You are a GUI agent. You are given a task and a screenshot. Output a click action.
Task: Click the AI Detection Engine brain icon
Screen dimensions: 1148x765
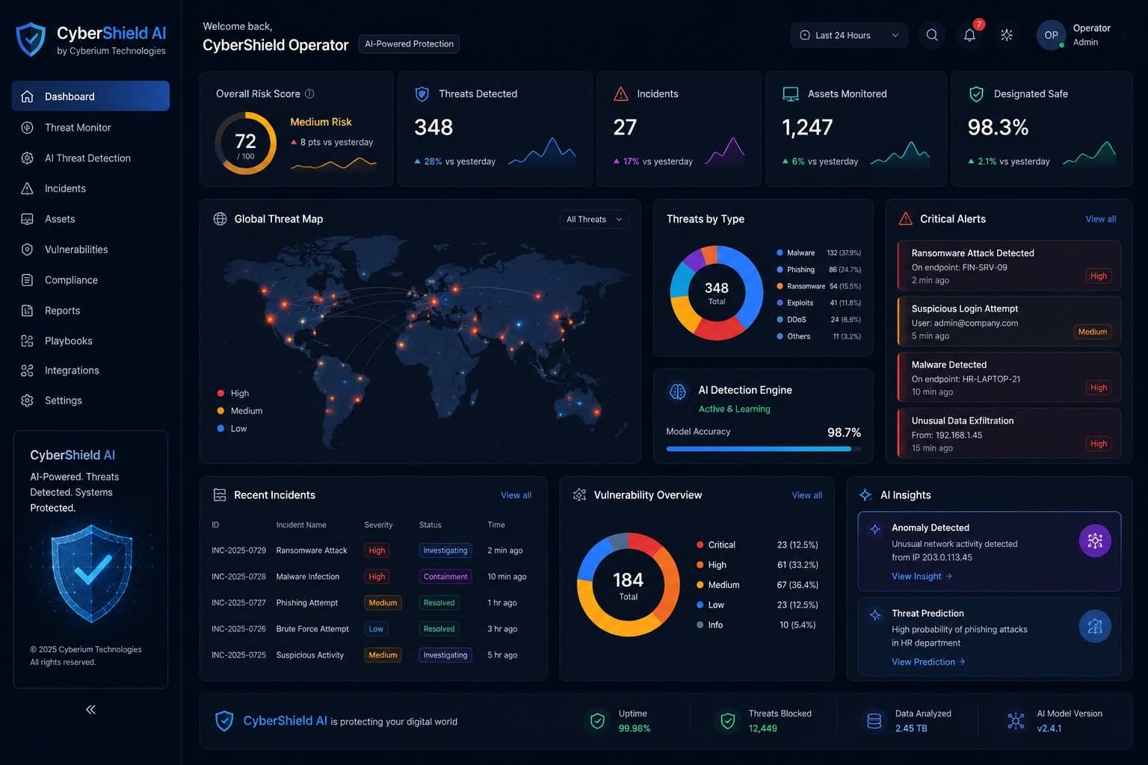(678, 392)
